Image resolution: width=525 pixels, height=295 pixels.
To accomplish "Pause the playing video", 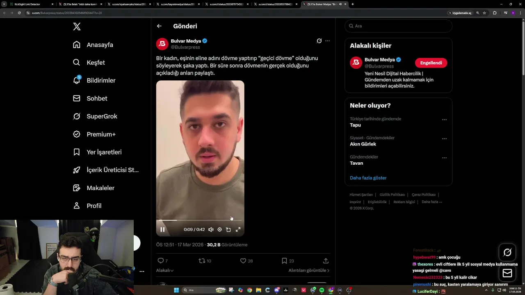I will click(162, 229).
